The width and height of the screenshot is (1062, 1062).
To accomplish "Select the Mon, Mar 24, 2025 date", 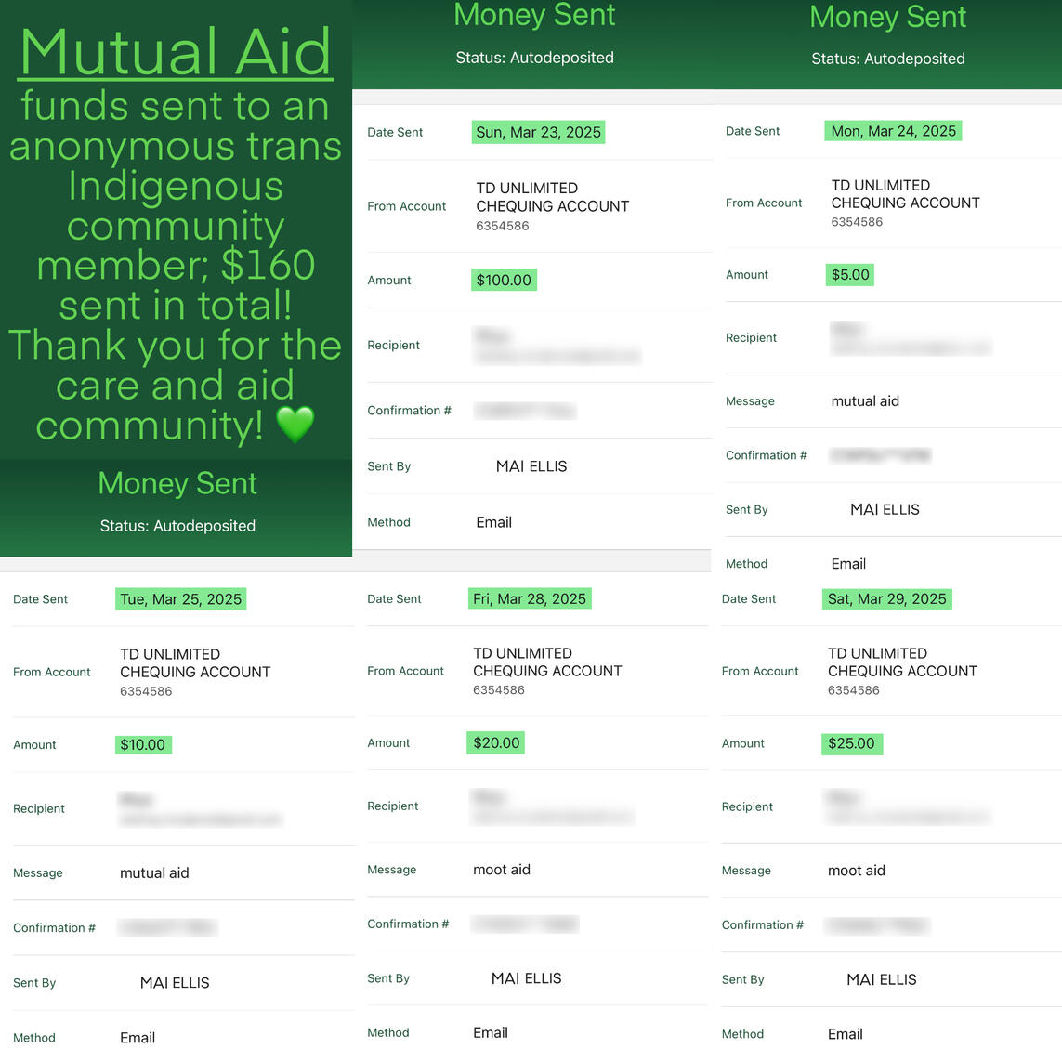I will 893,131.
